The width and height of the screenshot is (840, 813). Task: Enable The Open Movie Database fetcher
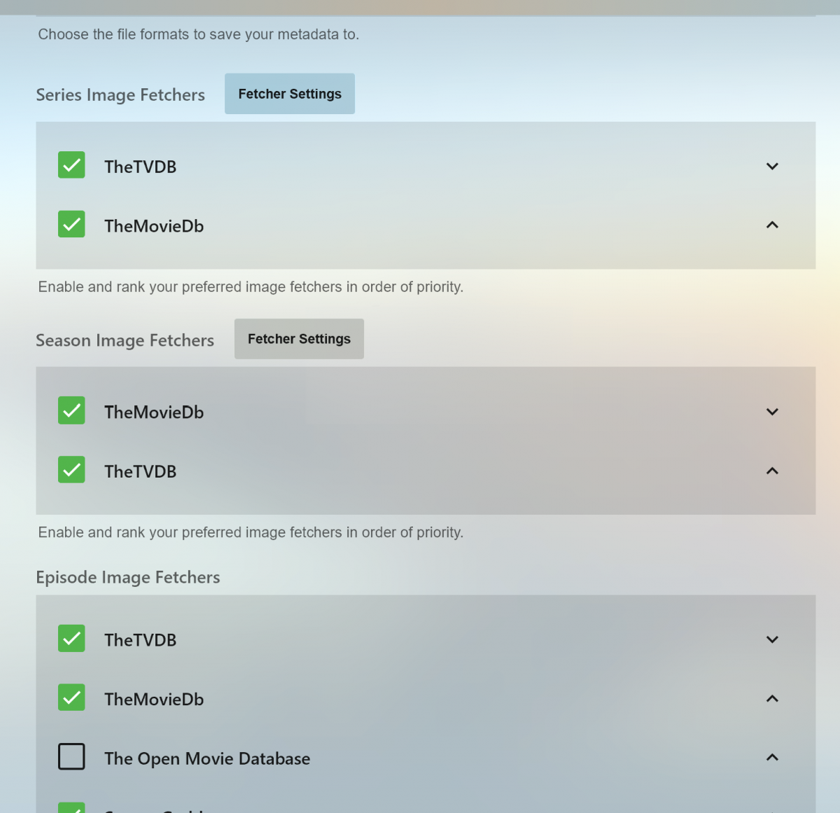pos(71,757)
